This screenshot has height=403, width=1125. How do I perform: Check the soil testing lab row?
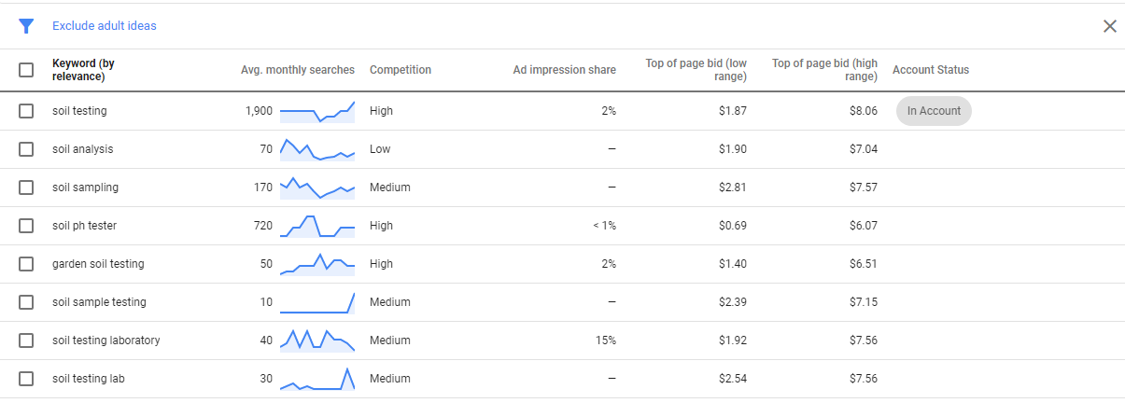pyautogui.click(x=26, y=379)
